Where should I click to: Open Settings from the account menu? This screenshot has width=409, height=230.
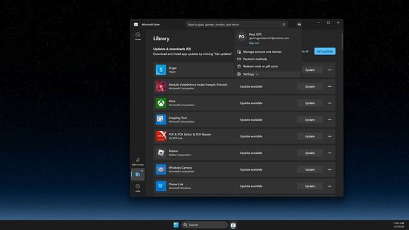coord(268,74)
